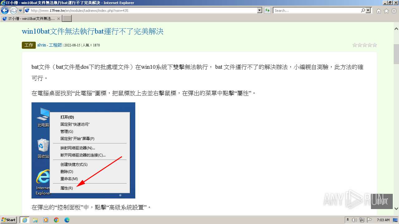Screen dimensions: 399x224
Task: Close the IT小僧 tab
Action: pos(59,19)
